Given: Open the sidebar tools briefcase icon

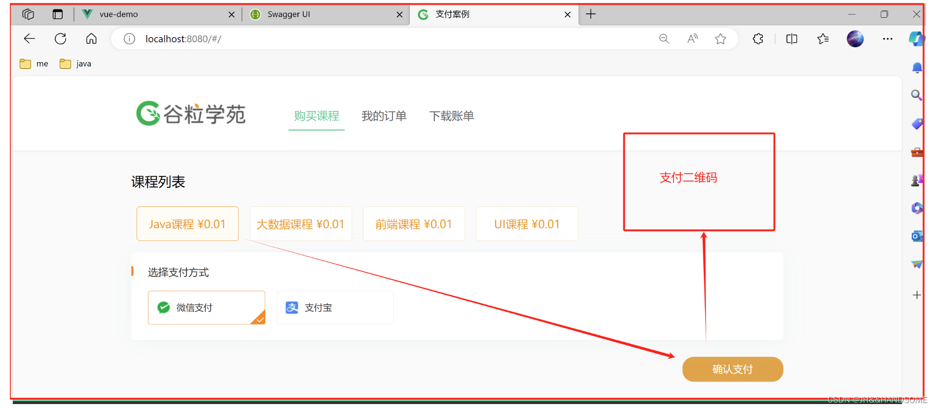Looking at the screenshot, I should [x=917, y=152].
